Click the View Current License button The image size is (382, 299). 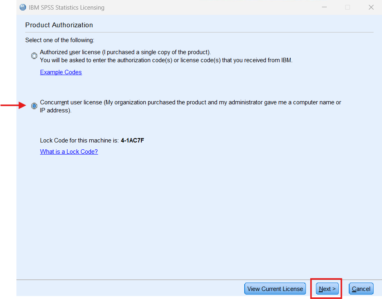tap(275, 289)
